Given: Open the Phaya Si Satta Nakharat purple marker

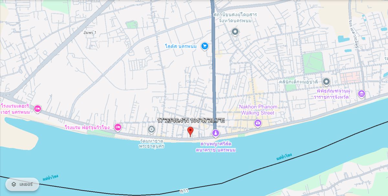Looking at the screenshot, I should (216, 133).
